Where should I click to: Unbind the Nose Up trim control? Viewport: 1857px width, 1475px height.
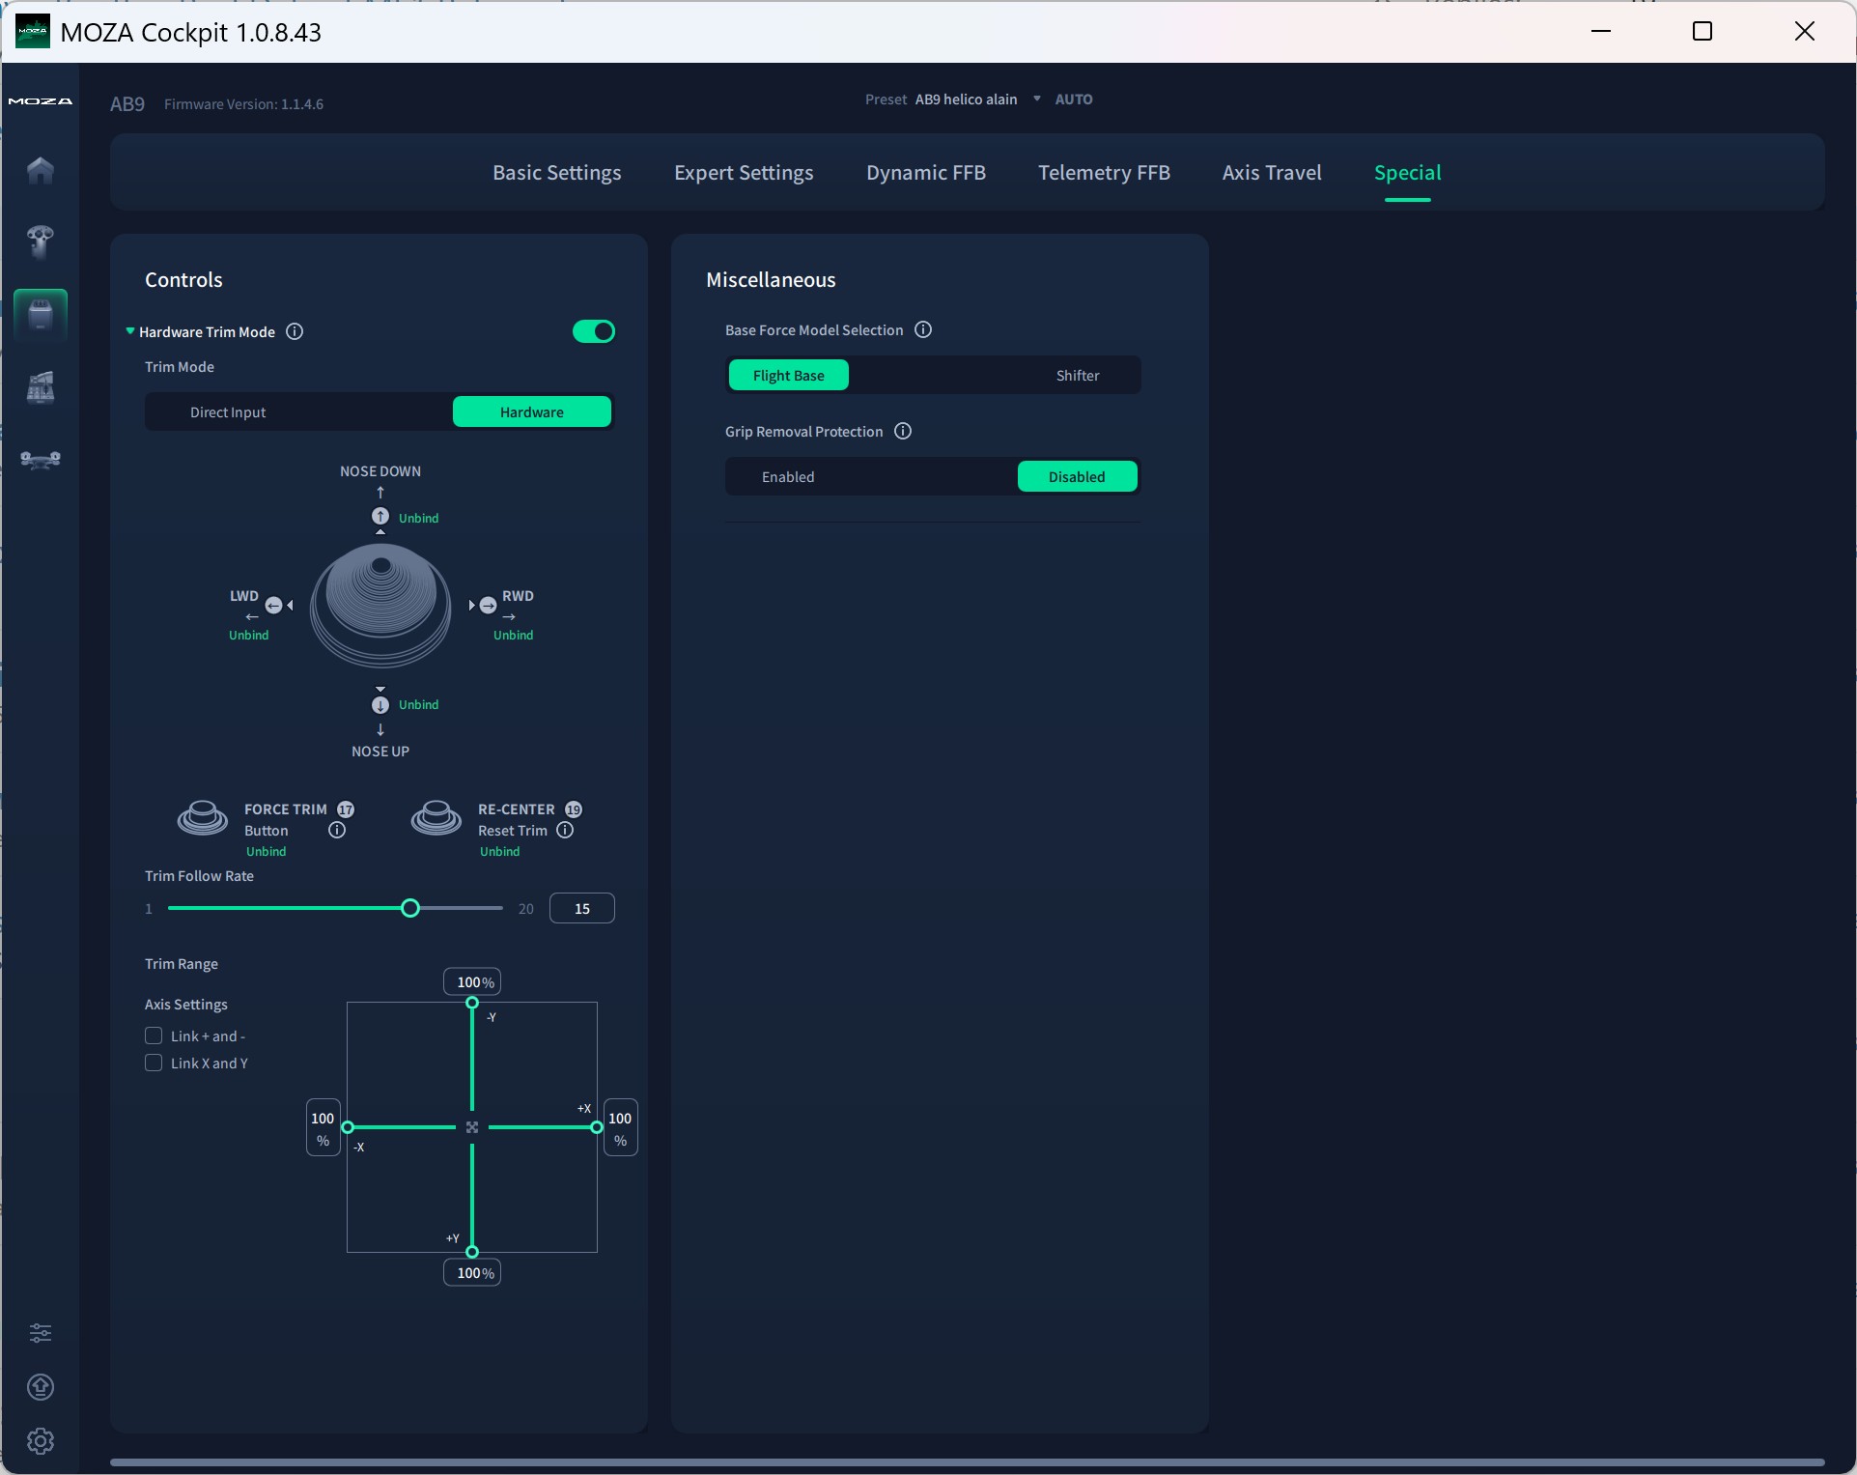coord(418,704)
